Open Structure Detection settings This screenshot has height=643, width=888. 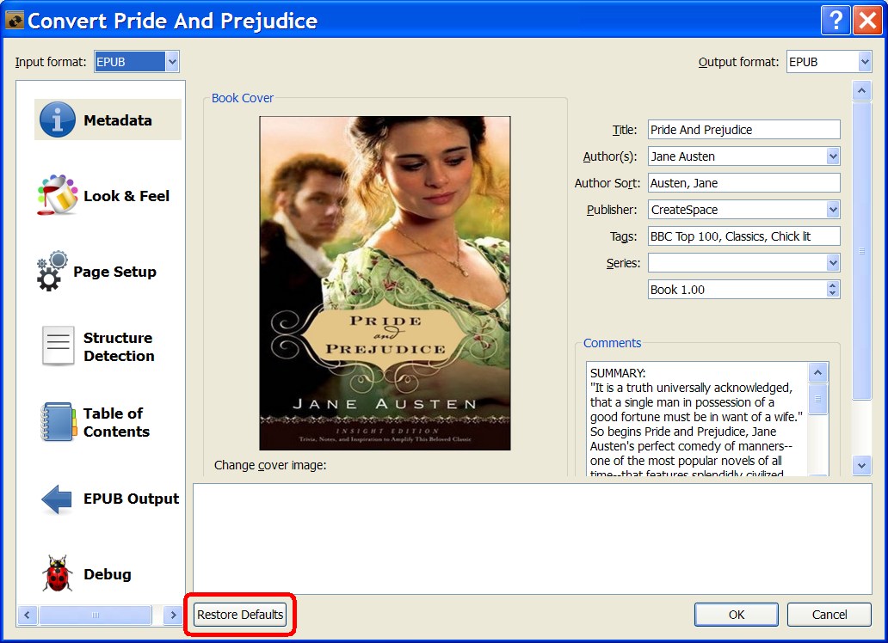click(x=108, y=346)
